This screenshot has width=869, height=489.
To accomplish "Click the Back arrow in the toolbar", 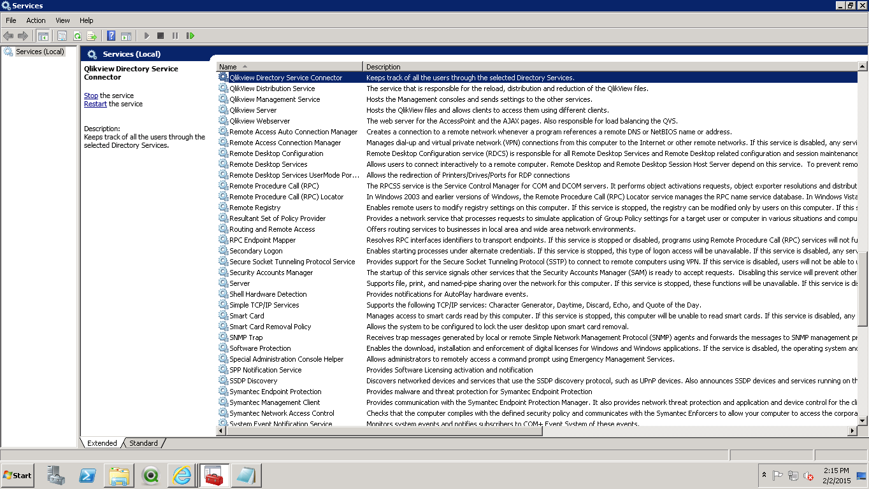I will (x=8, y=36).
